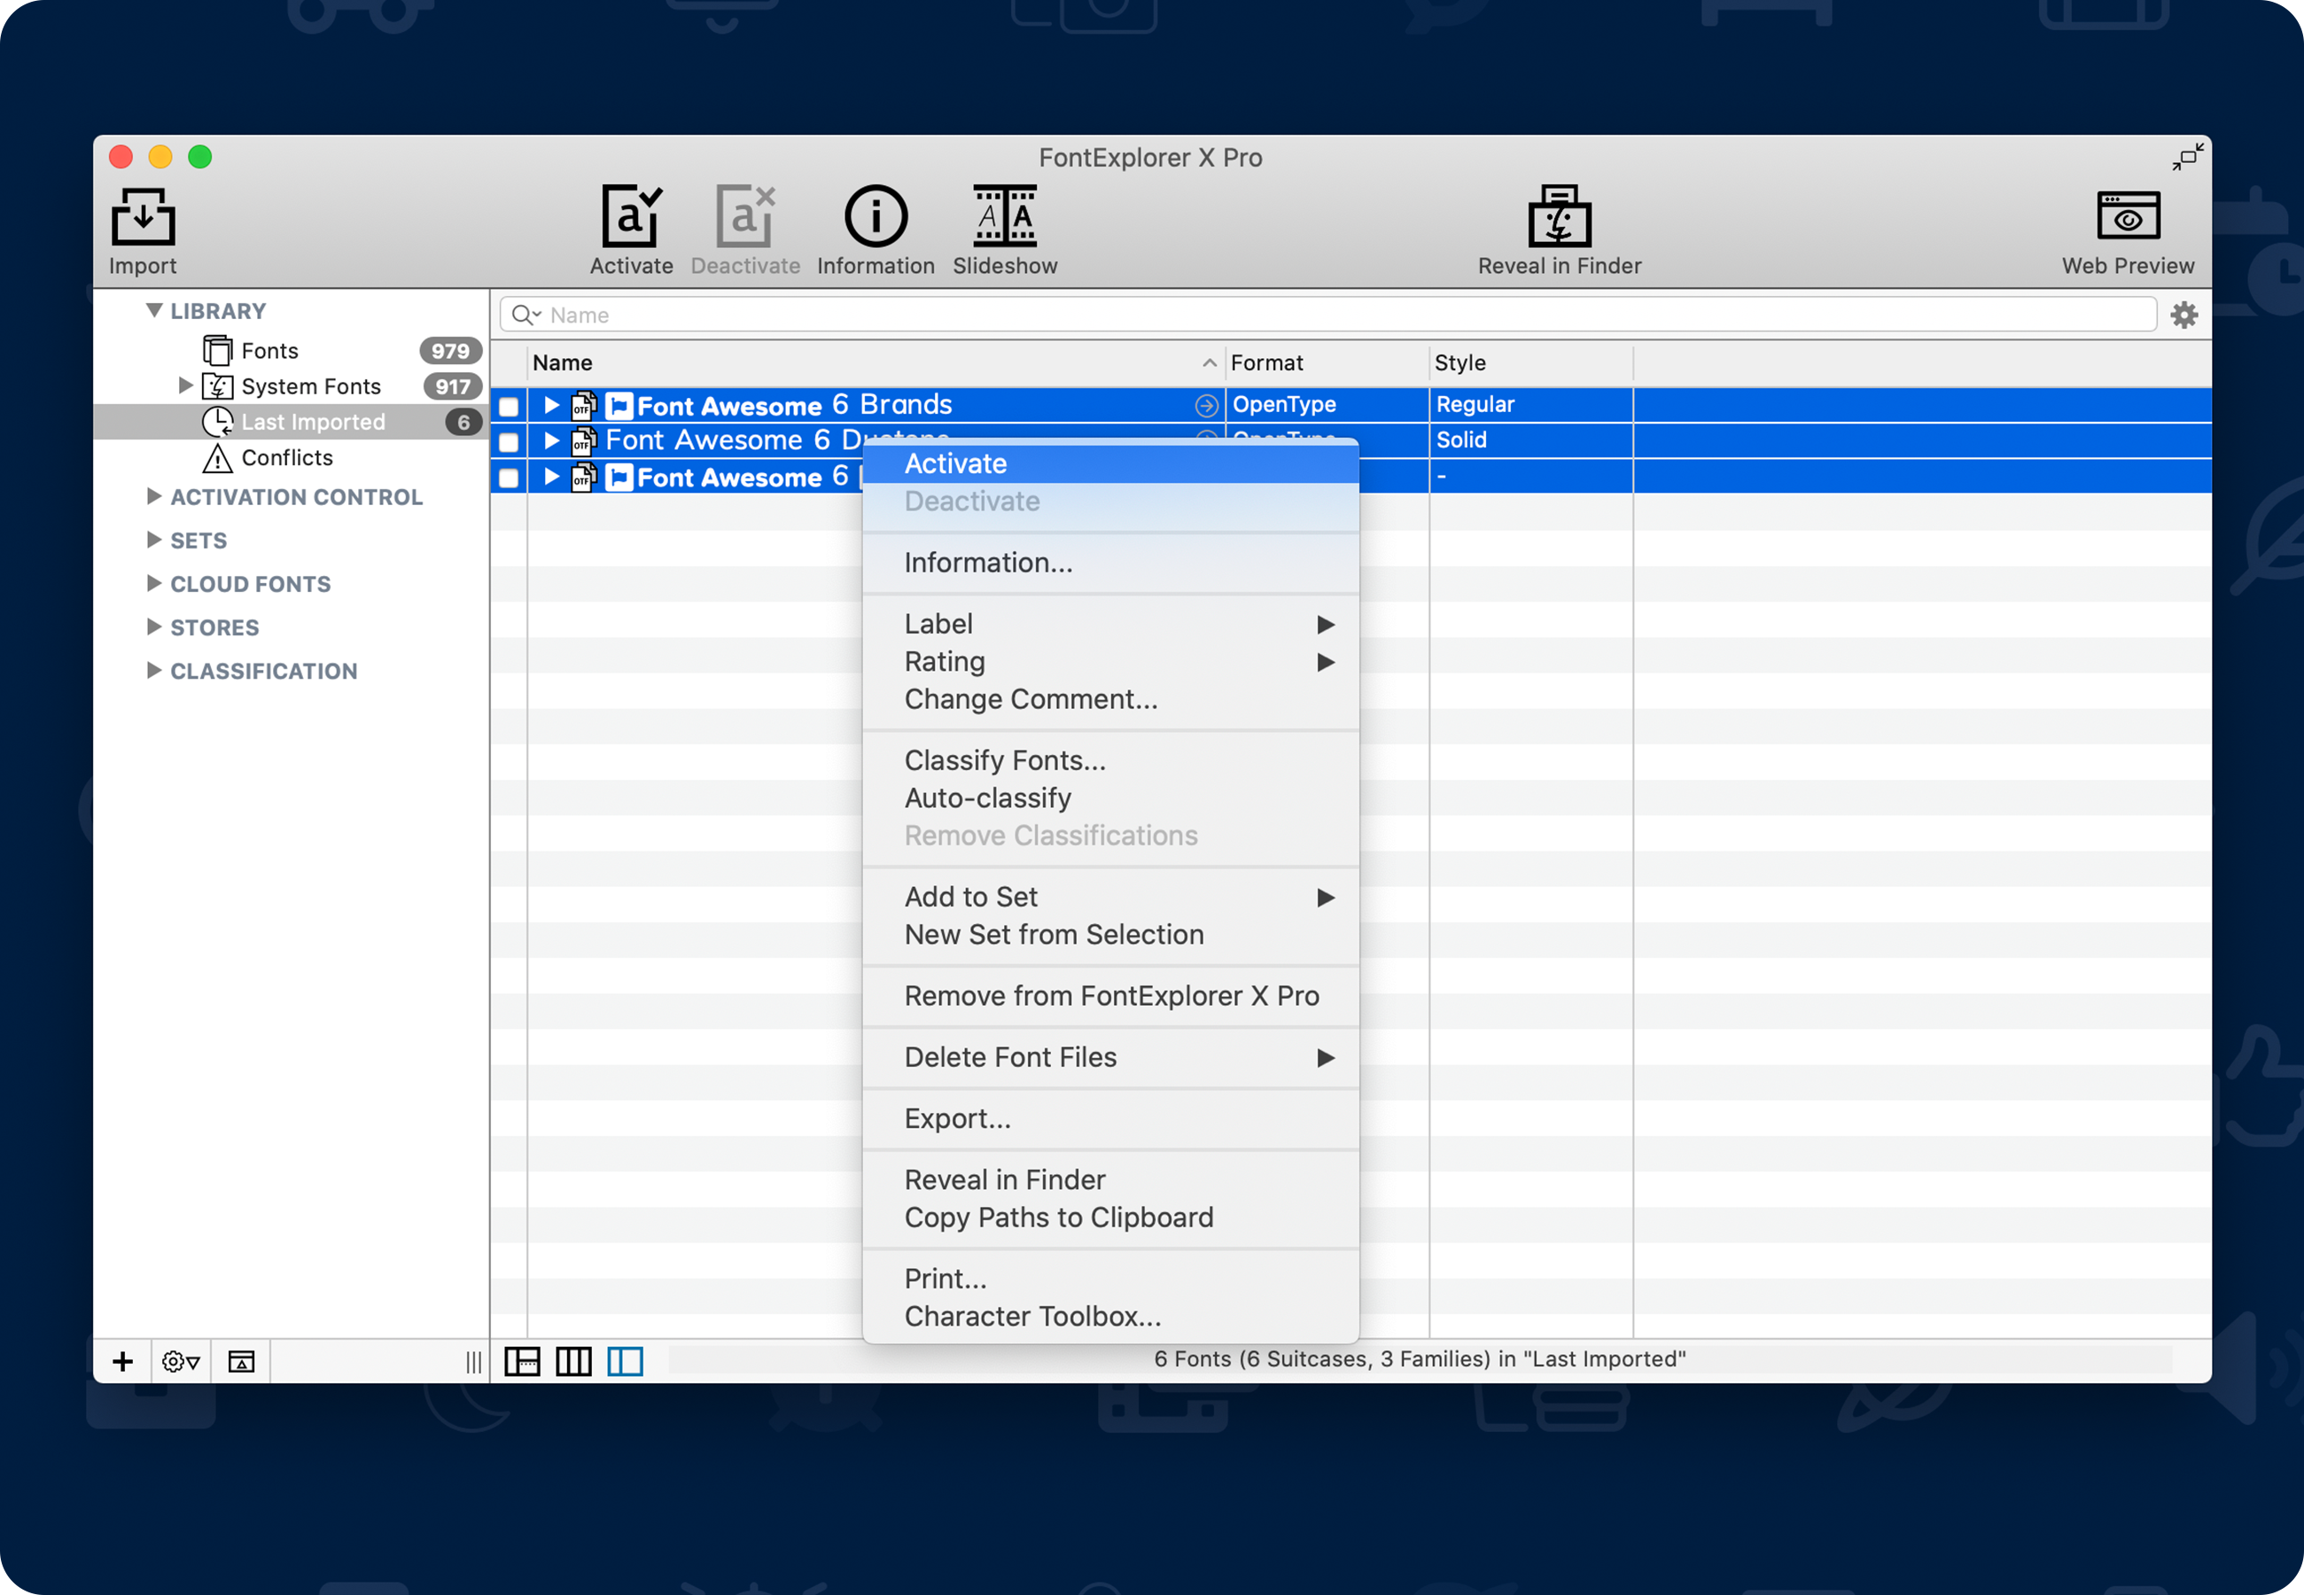Image resolution: width=2304 pixels, height=1595 pixels.
Task: Choose Information... from the context menu
Action: (x=987, y=563)
